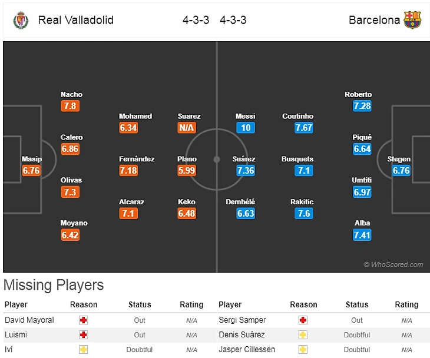Click David Mayoral's red injury icon

click(x=84, y=320)
